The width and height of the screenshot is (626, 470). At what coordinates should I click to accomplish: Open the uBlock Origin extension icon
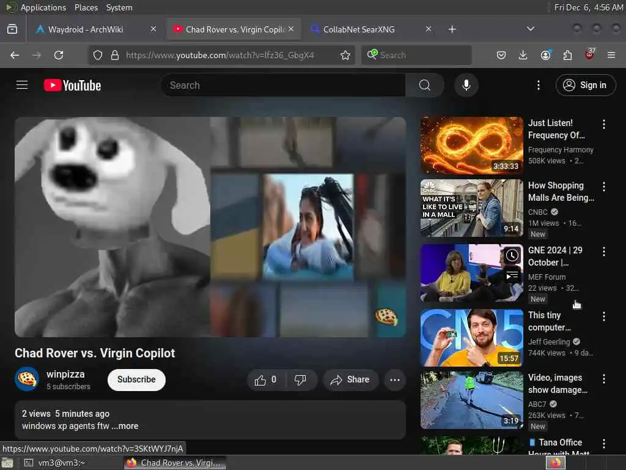tap(590, 54)
